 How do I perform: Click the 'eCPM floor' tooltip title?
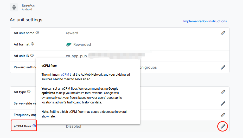pyautogui.click(x=49, y=66)
